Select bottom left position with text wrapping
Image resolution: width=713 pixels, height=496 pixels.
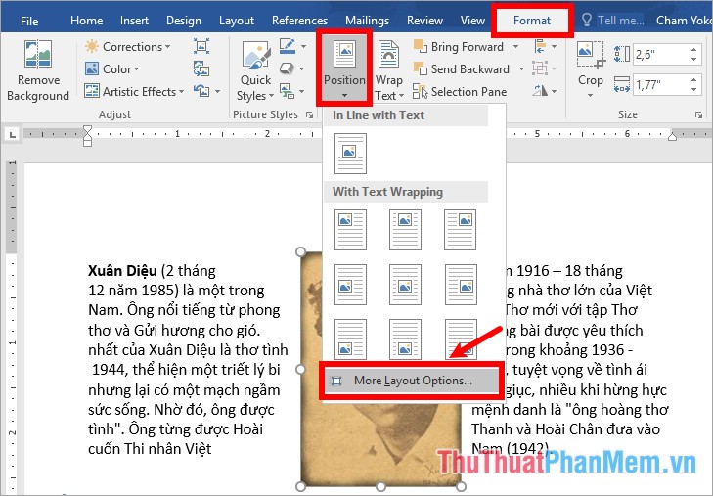[x=350, y=339]
